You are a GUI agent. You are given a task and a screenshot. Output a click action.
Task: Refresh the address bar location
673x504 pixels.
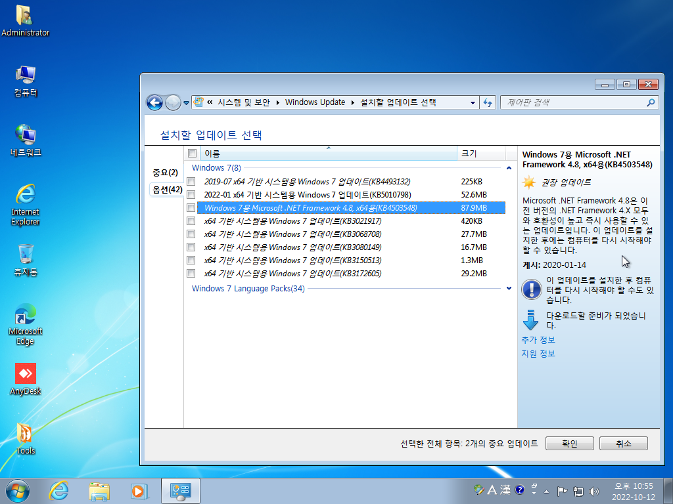[x=488, y=102]
